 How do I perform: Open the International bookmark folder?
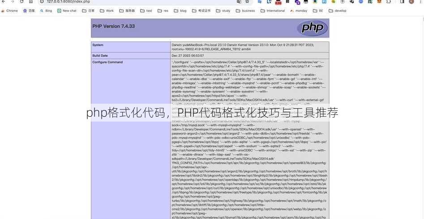pos(273,11)
